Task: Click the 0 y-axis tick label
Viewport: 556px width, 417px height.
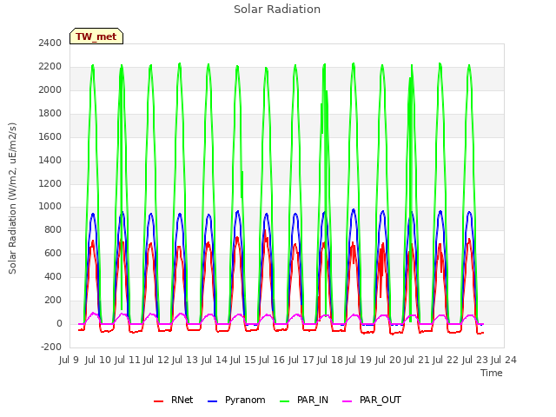Action: point(59,323)
